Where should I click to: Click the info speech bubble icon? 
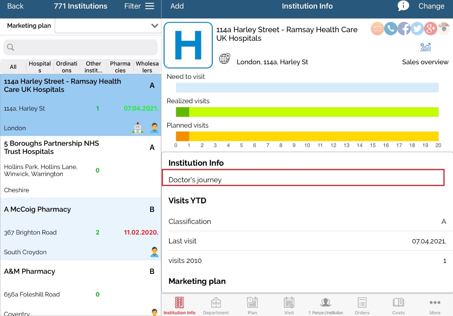click(403, 6)
